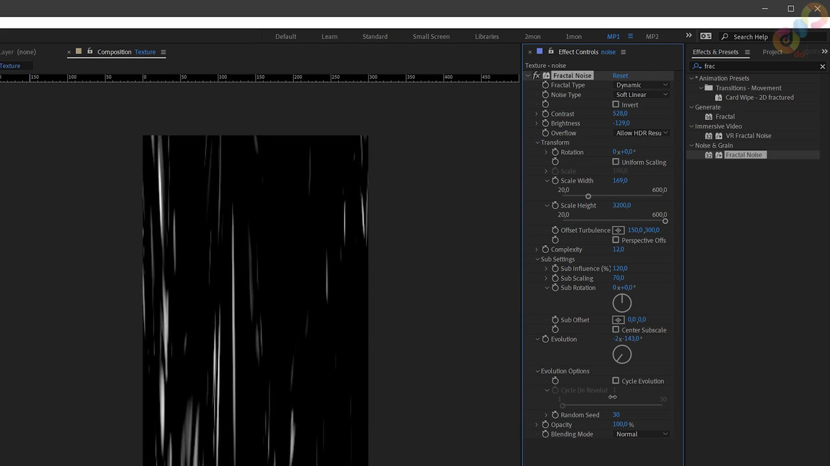This screenshot has width=830, height=466.
Task: Toggle the Composition panel lock icon
Action: (x=90, y=52)
